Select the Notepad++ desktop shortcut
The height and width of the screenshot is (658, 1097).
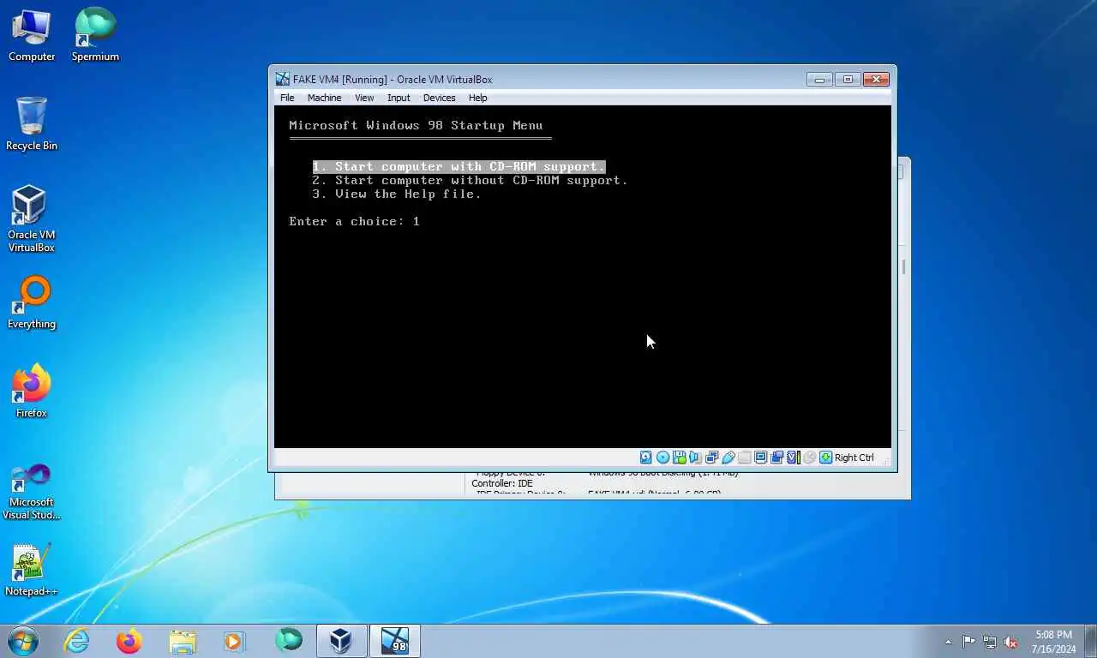[32, 570]
